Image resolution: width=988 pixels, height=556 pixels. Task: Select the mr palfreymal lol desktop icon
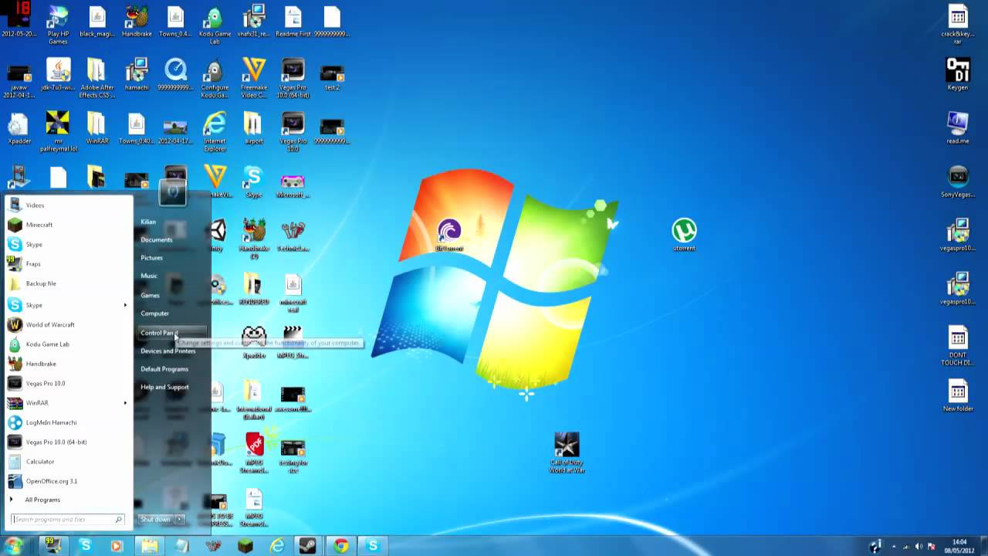coord(58,131)
